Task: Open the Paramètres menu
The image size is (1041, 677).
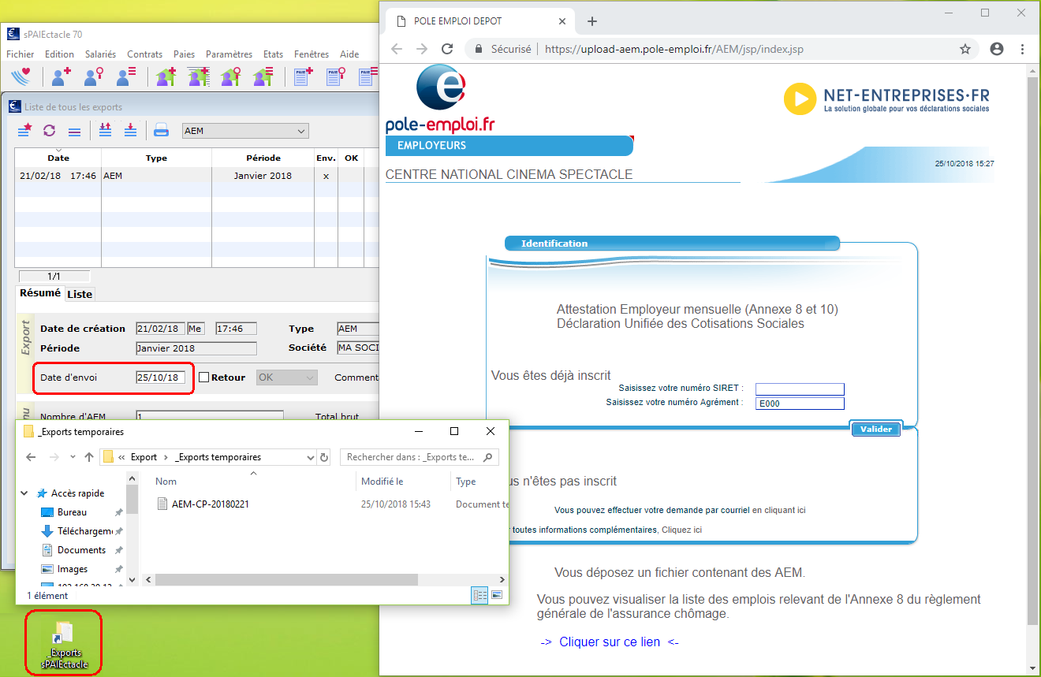Action: pos(229,54)
